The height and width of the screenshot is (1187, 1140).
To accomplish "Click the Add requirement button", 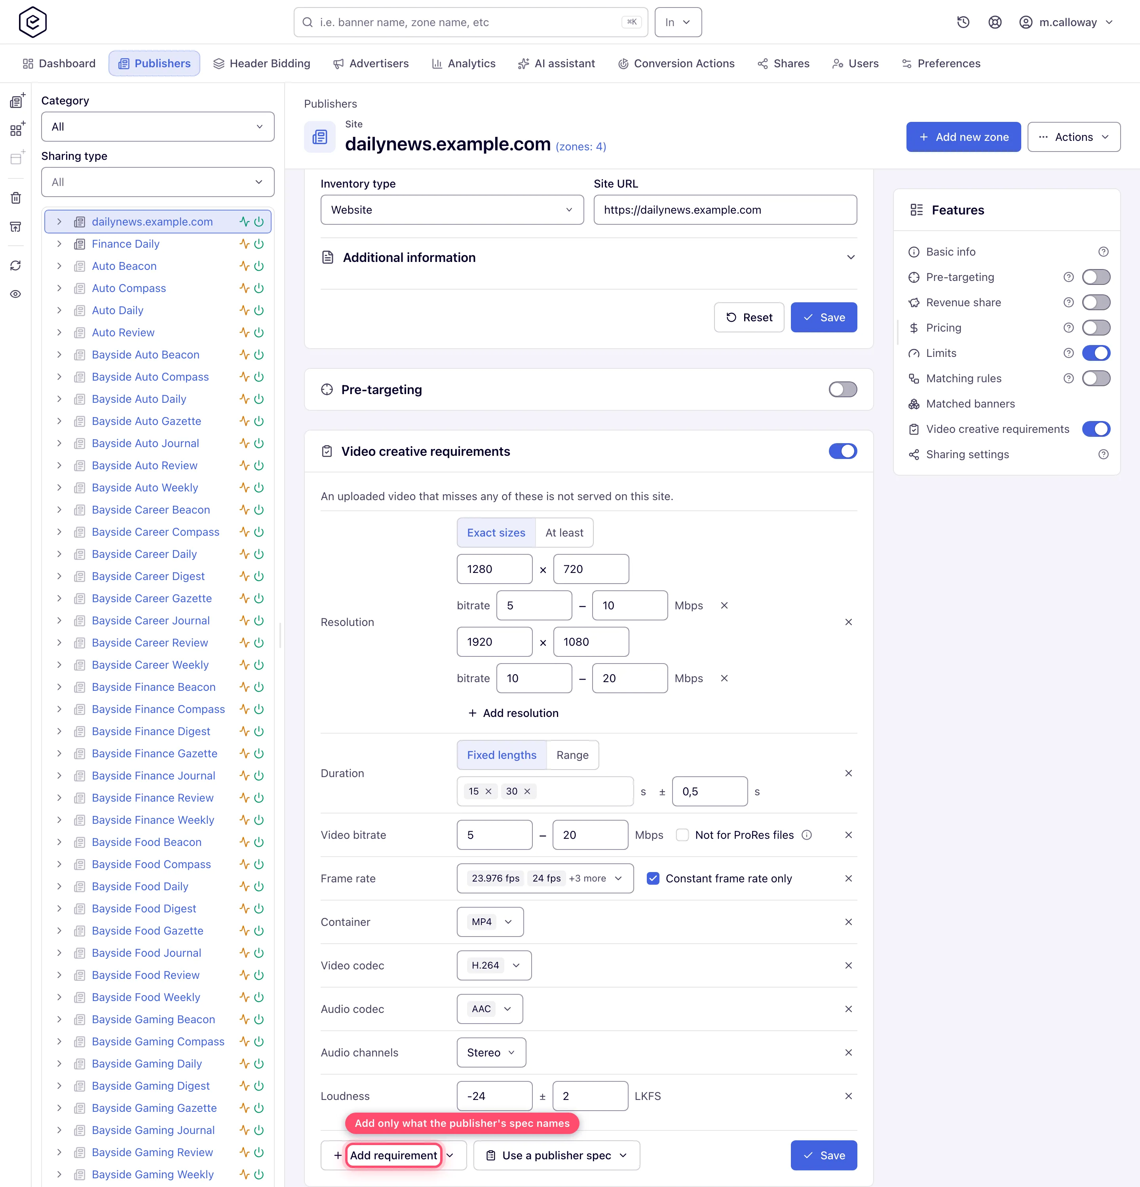I will (x=394, y=1155).
